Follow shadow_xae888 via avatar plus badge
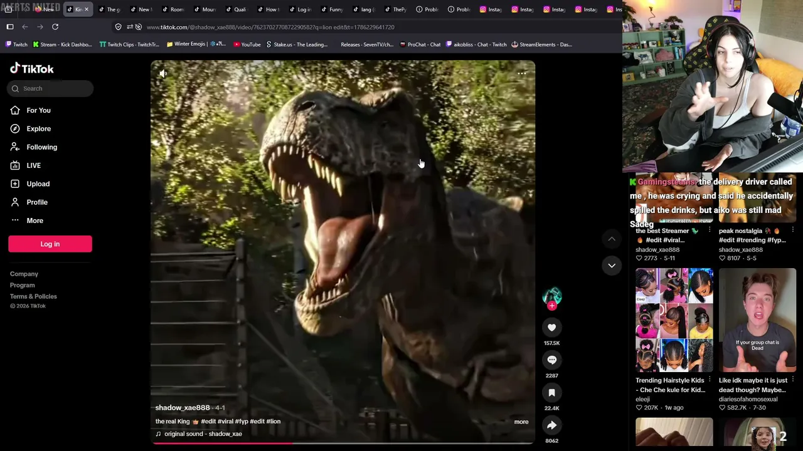The width and height of the screenshot is (803, 451). (551, 306)
